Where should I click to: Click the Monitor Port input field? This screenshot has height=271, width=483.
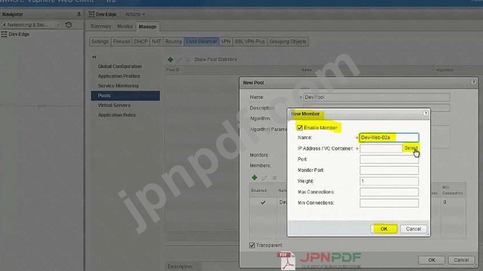click(x=389, y=170)
